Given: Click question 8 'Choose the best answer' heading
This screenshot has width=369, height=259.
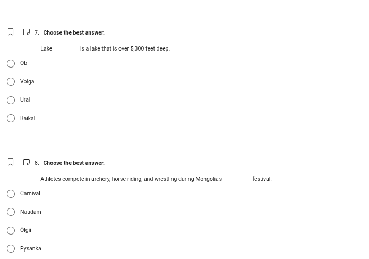Looking at the screenshot, I should [x=74, y=163].
